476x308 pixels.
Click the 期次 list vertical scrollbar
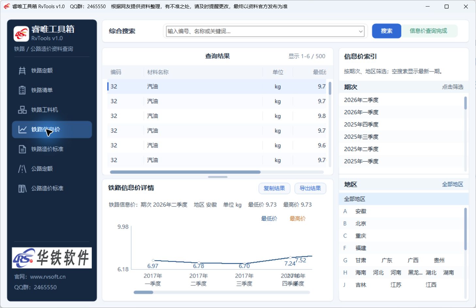[x=466, y=103]
